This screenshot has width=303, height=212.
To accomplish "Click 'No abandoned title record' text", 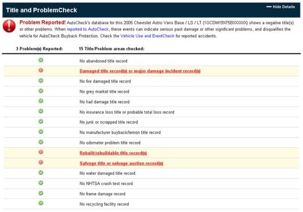I will [x=104, y=61].
